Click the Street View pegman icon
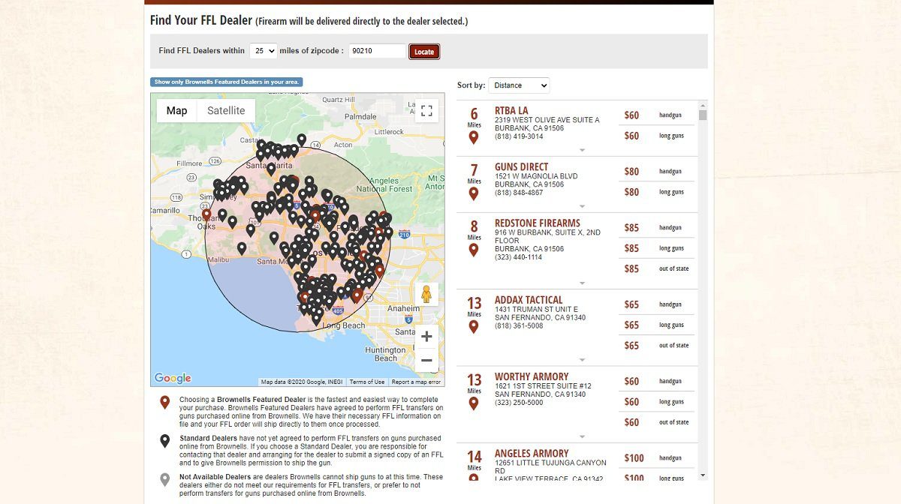The height and width of the screenshot is (504, 901). pos(426,294)
